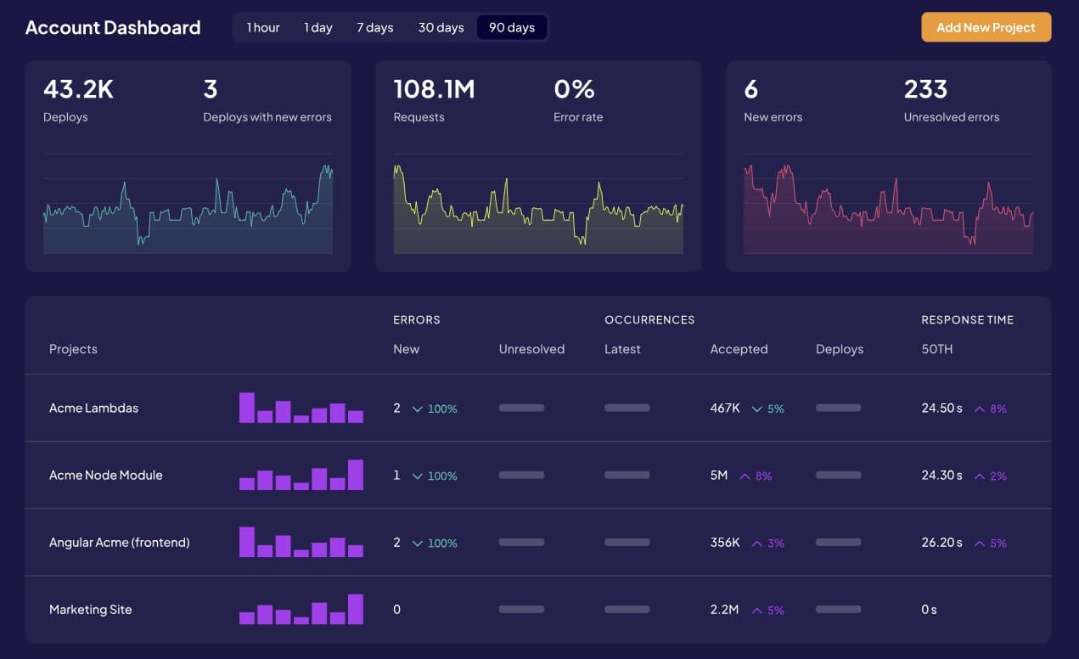The height and width of the screenshot is (659, 1079).
Task: Click the Deploys with new errors label
Action: 267,117
